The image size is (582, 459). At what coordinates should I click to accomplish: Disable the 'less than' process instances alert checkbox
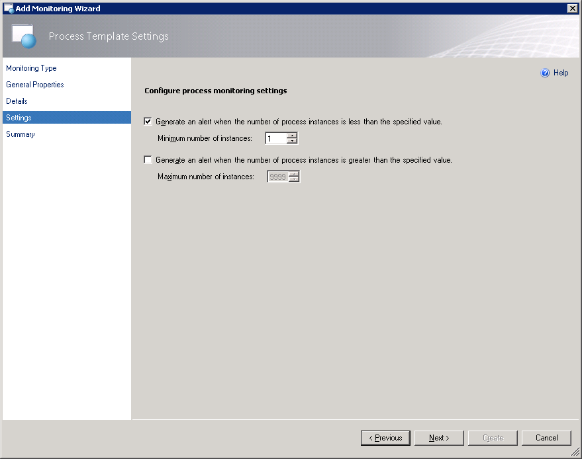point(148,122)
